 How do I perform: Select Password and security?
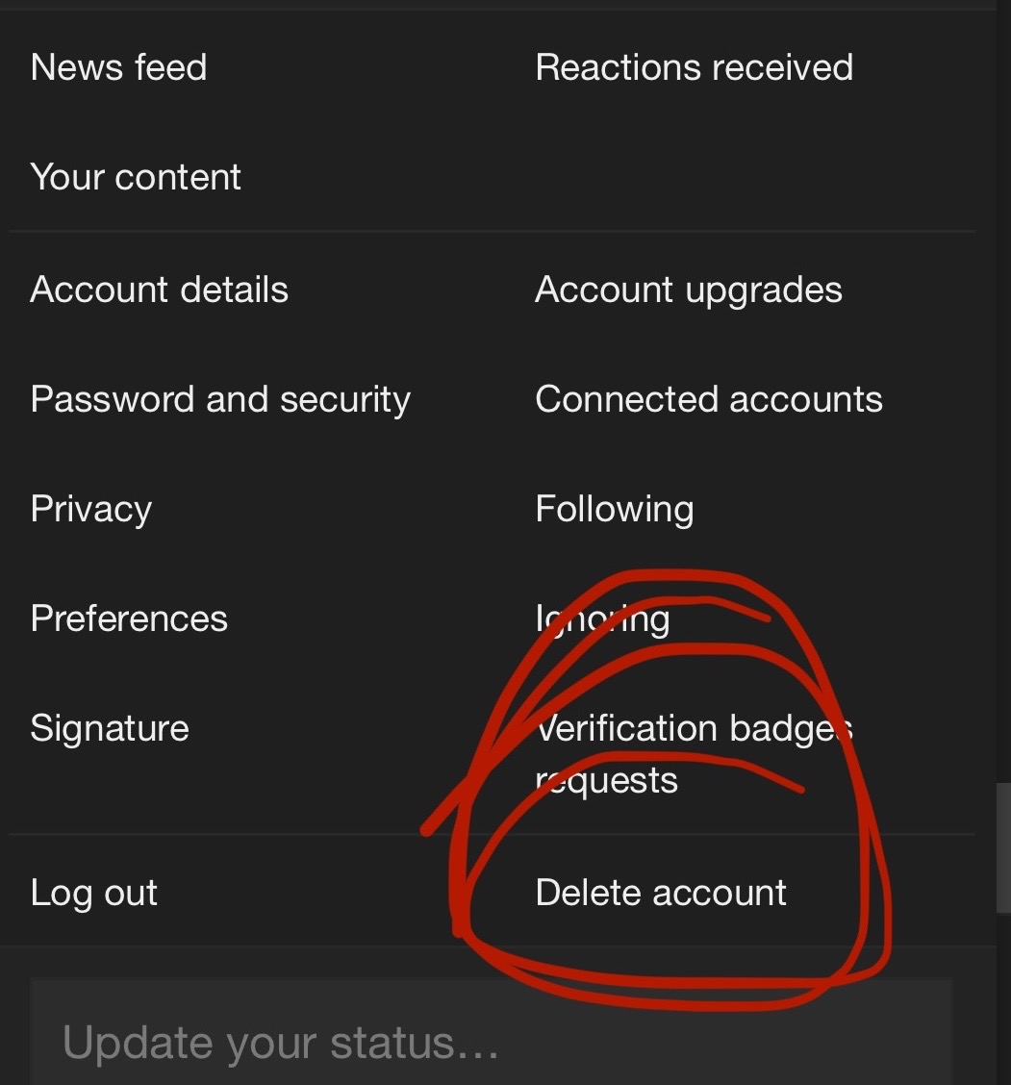point(220,399)
